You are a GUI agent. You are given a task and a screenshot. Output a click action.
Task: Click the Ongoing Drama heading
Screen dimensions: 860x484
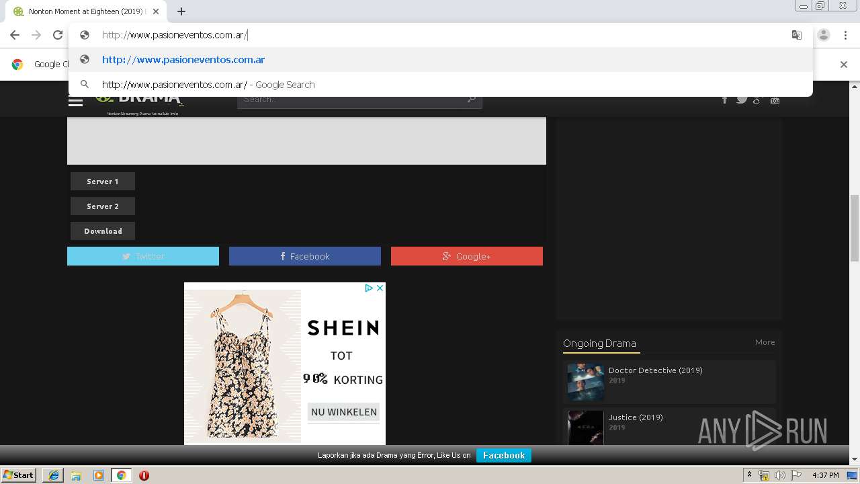[x=599, y=343]
